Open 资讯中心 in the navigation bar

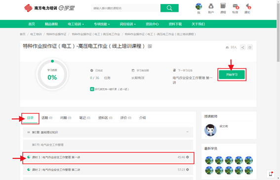(152, 24)
